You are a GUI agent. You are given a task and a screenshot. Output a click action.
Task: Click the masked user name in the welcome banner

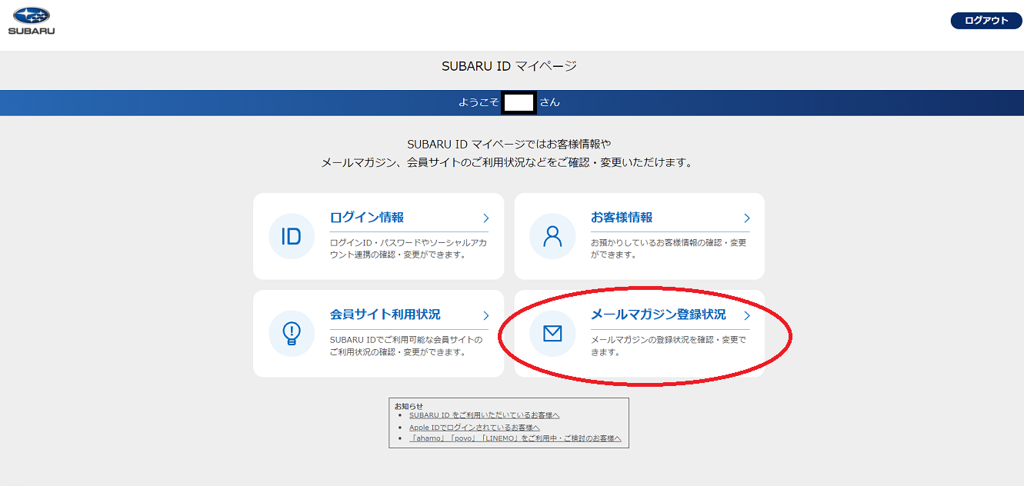pyautogui.click(x=519, y=102)
